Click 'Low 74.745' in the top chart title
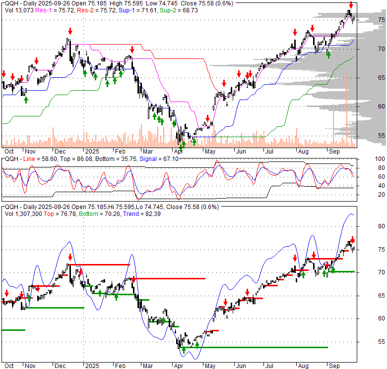Image resolution: width=387 pixels, height=369 pixels. point(162,3)
